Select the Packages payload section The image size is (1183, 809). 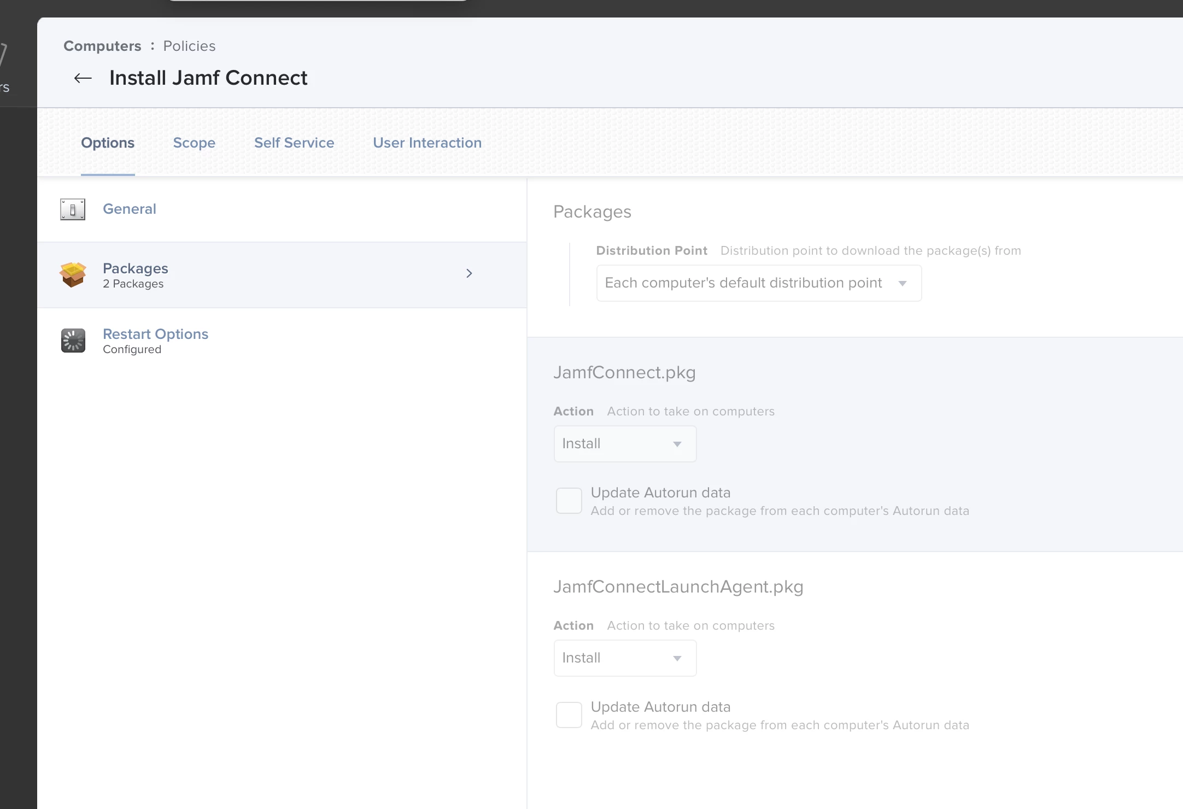tap(282, 275)
